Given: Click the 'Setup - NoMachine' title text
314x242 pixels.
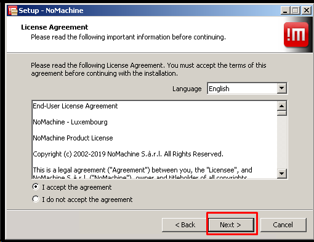Looking at the screenshot, I should tap(51, 10).
